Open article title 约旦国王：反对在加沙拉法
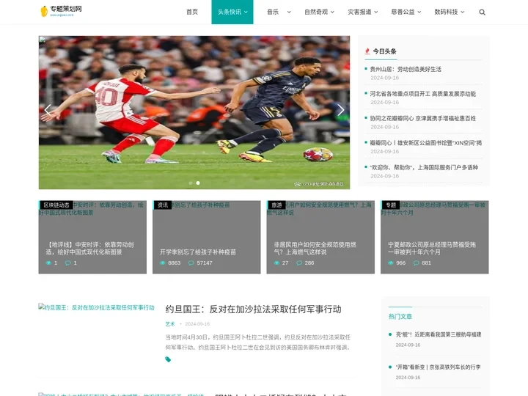The width and height of the screenshot is (528, 396). [253, 309]
